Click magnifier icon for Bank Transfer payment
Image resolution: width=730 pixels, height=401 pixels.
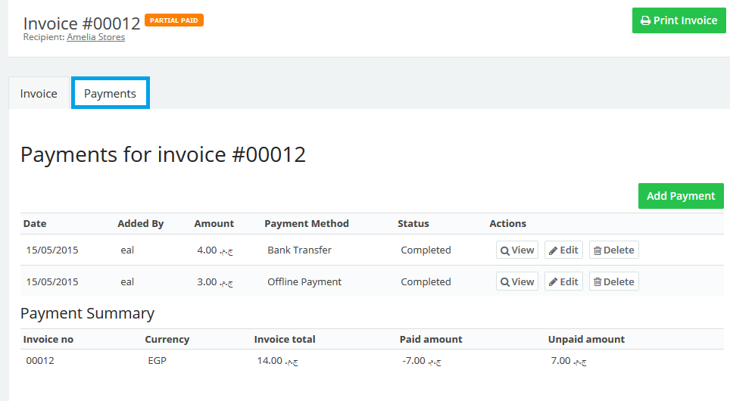click(x=505, y=250)
